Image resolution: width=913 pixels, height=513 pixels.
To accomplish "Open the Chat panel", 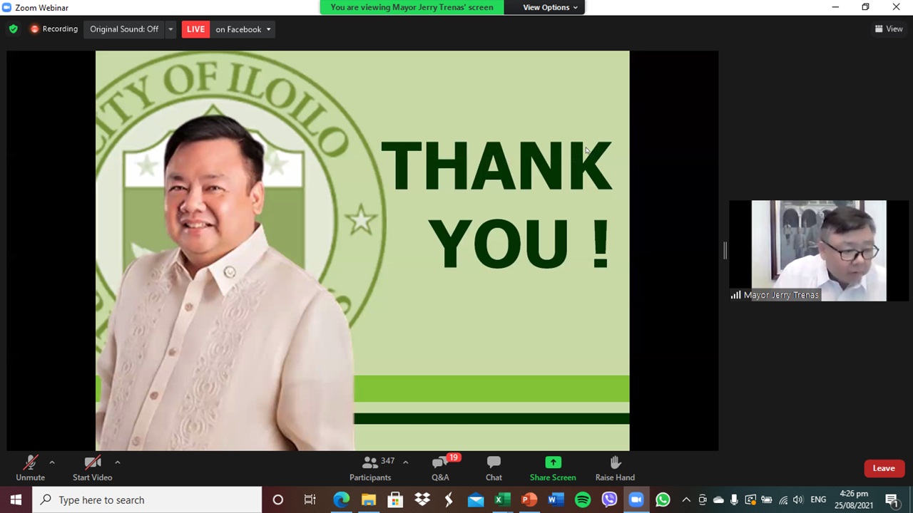I will [x=494, y=468].
